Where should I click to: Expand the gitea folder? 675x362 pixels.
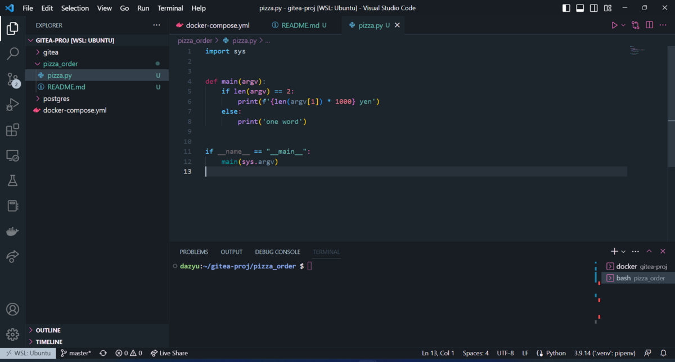(x=51, y=52)
